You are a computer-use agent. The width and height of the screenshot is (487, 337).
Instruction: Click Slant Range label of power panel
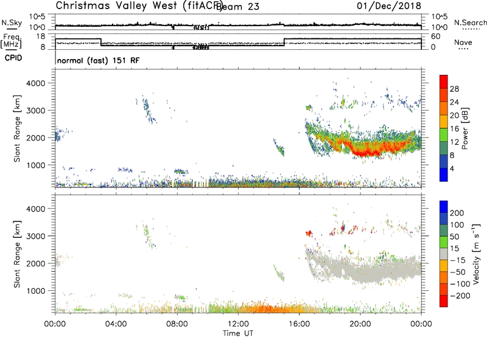point(17,128)
